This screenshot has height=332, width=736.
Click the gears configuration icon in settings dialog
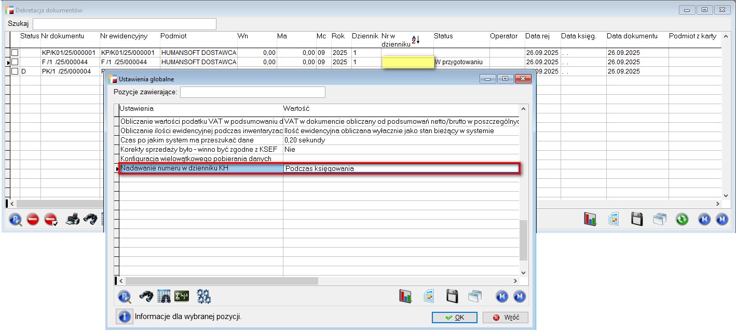click(x=204, y=296)
